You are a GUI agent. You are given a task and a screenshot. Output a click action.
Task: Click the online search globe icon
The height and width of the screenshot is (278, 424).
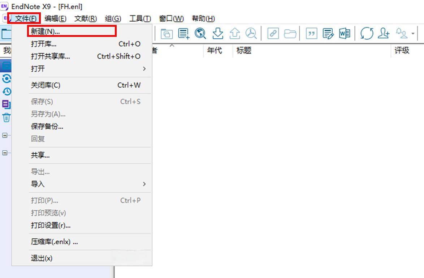tap(200, 34)
